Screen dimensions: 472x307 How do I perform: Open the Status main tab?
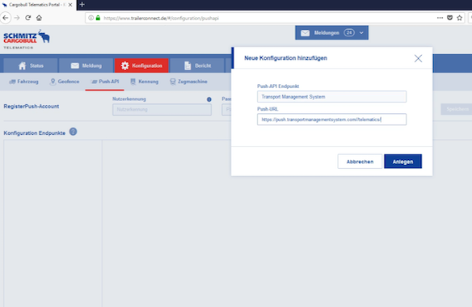31,65
